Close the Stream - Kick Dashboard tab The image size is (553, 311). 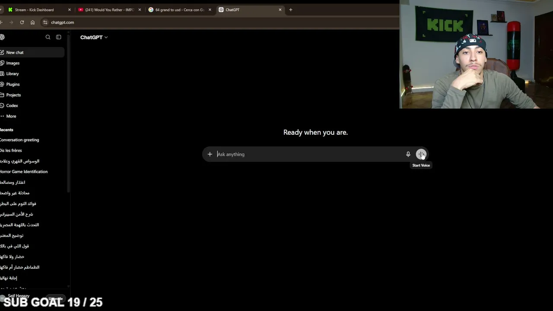69,10
